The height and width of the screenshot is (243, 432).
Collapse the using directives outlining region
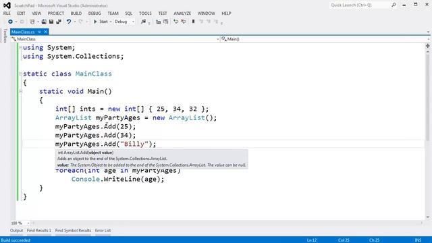click(21, 47)
